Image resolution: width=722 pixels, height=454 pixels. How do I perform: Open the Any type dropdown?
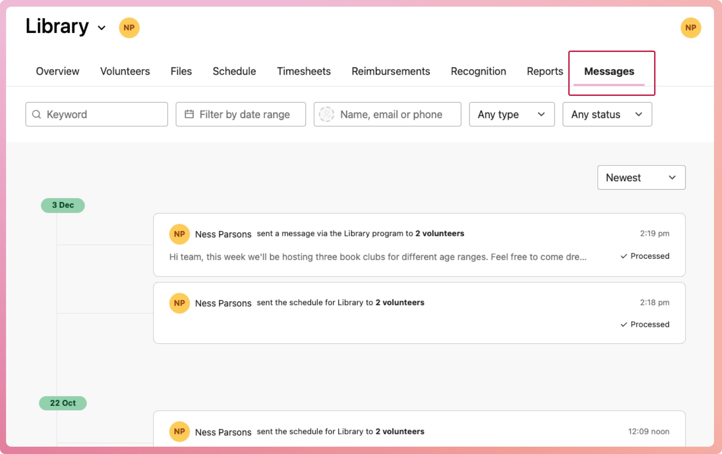click(x=511, y=114)
